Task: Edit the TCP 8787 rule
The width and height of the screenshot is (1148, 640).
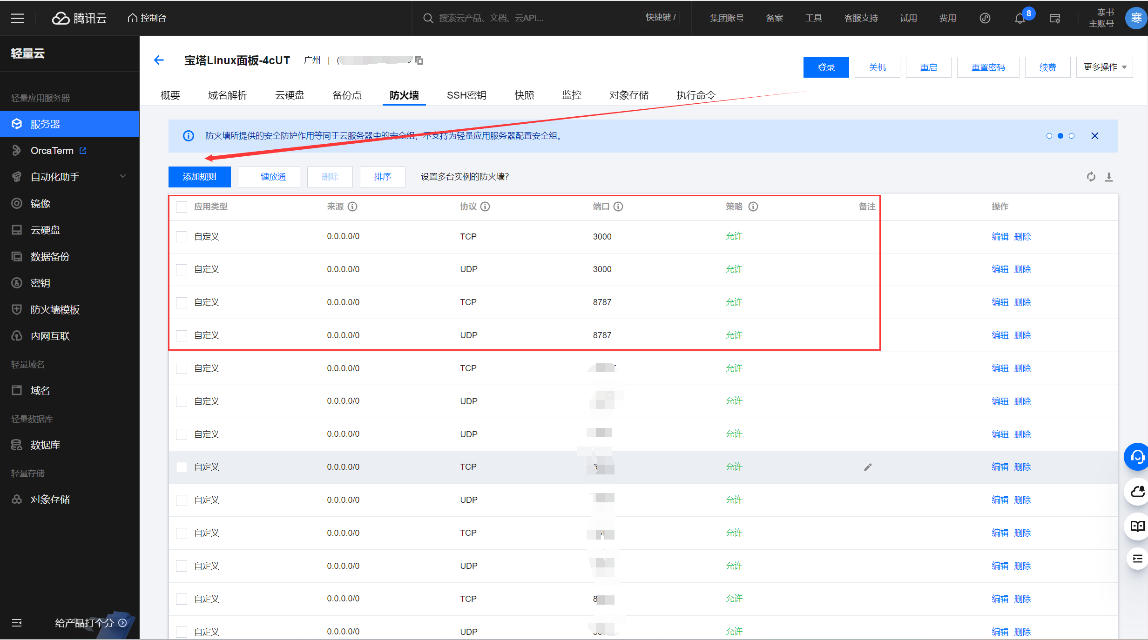Action: (x=1000, y=303)
